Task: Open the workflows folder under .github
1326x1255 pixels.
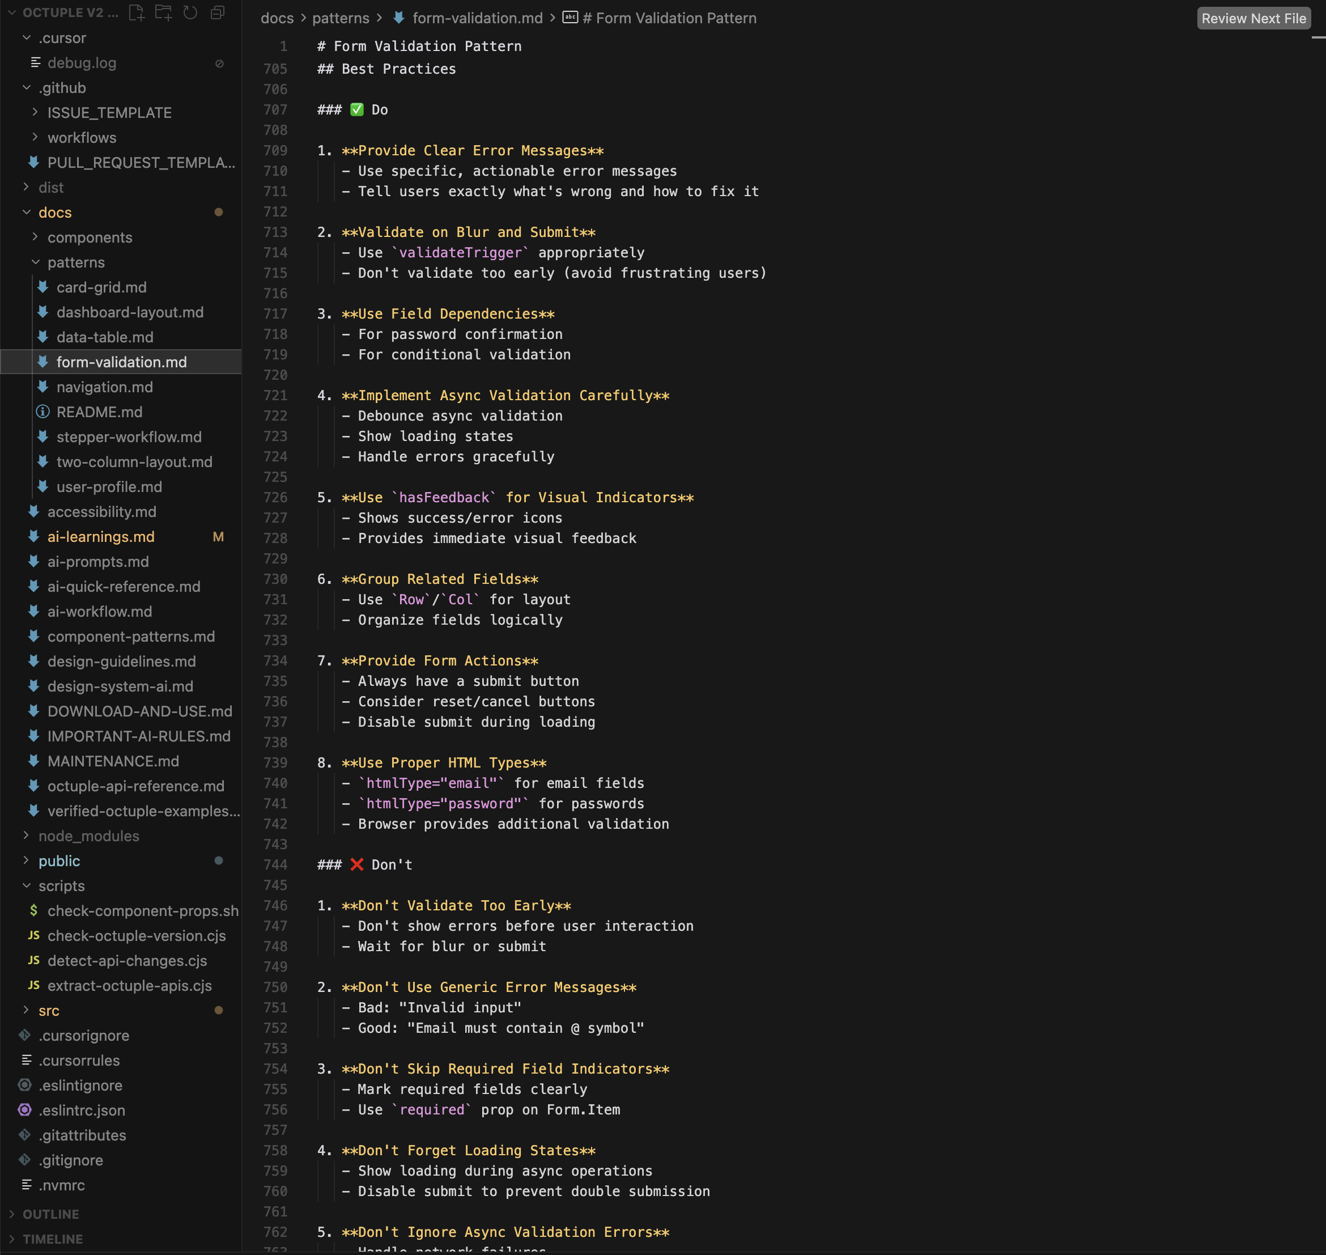Action: coord(82,137)
